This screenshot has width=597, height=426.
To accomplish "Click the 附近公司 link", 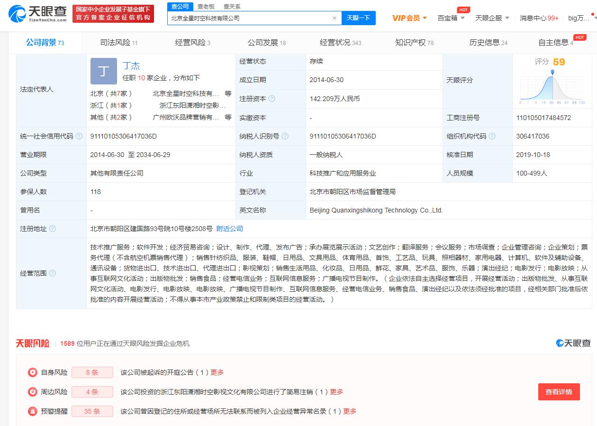I will coord(230,229).
